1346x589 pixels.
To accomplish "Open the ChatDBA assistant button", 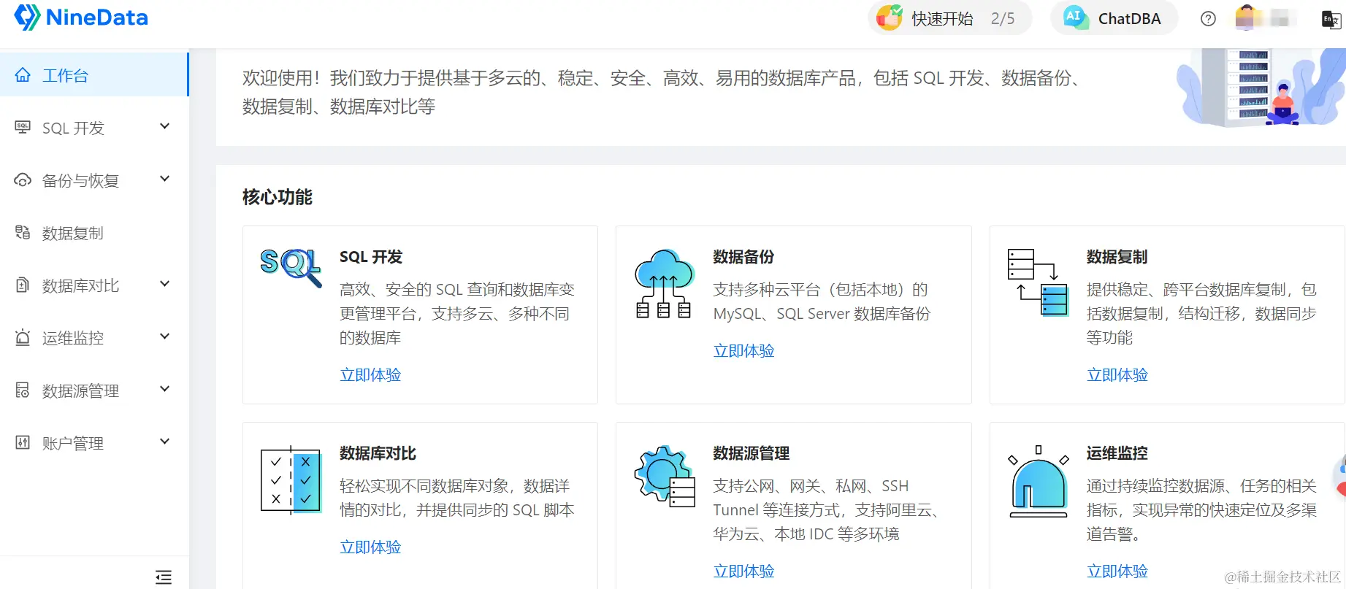I will [x=1114, y=18].
